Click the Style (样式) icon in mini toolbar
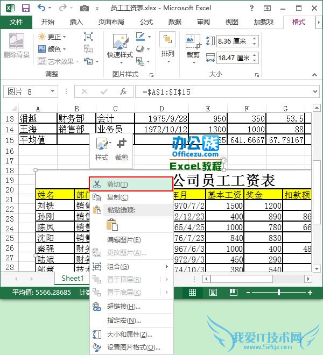This screenshot has width=323, height=355. click(102, 150)
